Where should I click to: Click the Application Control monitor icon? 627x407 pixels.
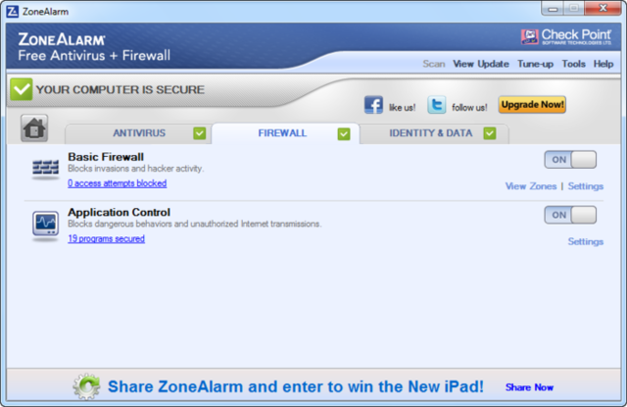[x=45, y=224]
